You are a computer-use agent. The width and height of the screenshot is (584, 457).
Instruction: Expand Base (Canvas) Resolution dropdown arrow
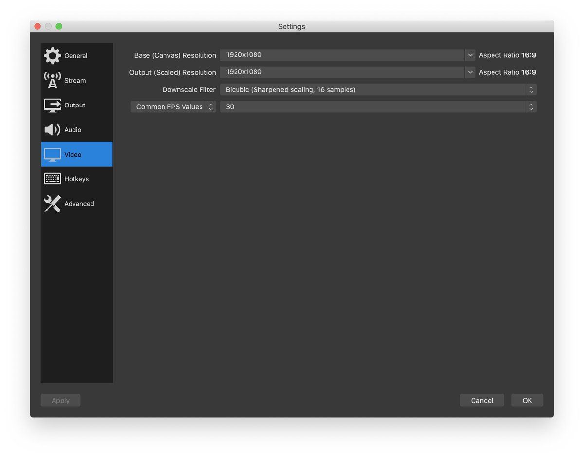[470, 55]
